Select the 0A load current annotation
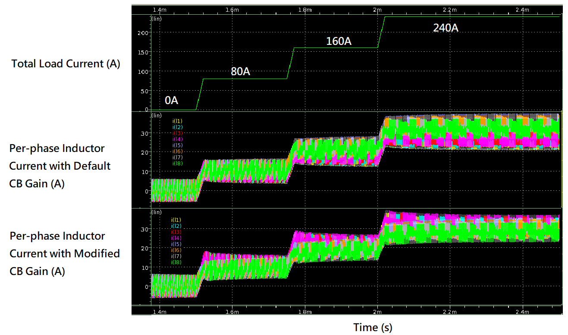 tap(172, 101)
